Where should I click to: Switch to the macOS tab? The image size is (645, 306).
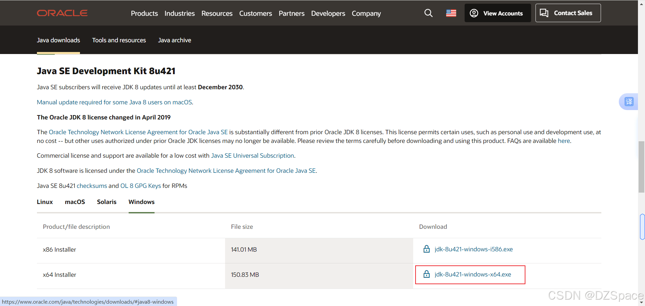coord(75,202)
